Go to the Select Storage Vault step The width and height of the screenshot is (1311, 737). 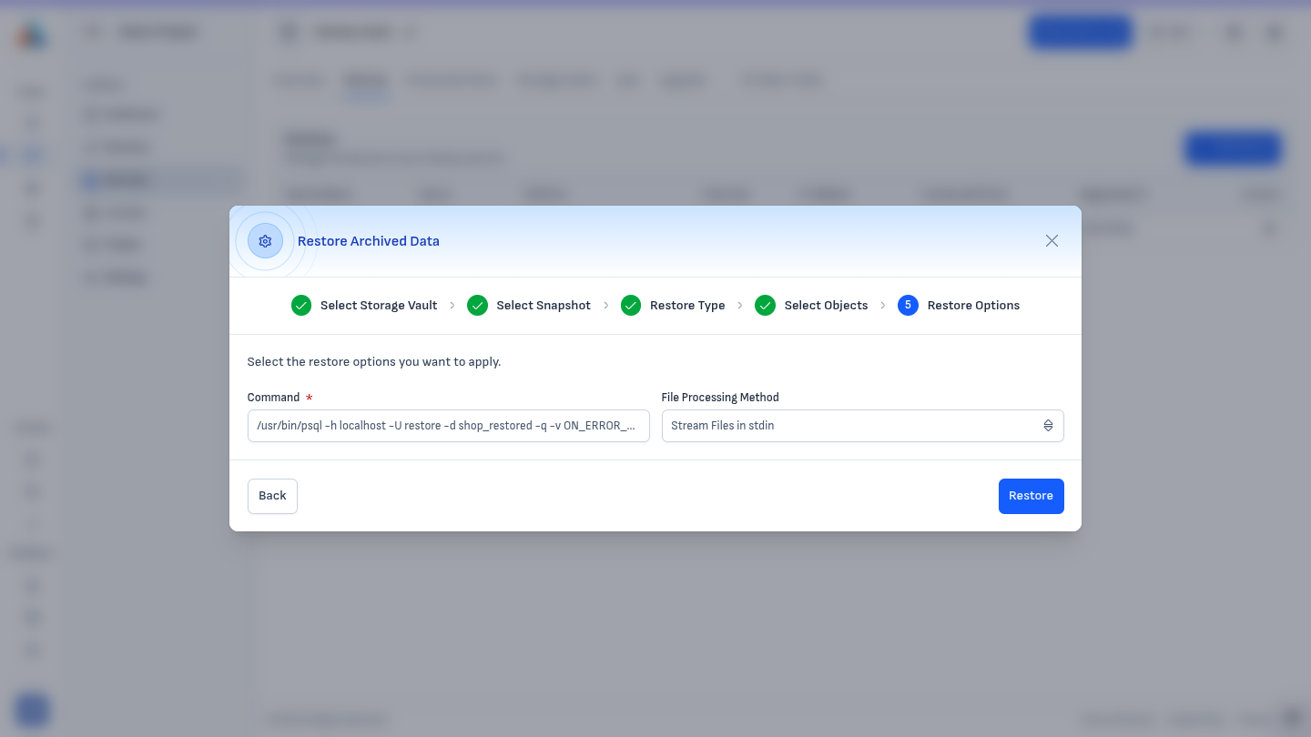coord(379,306)
